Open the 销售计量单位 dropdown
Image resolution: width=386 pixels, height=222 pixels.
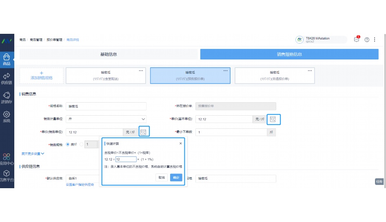[106, 119]
